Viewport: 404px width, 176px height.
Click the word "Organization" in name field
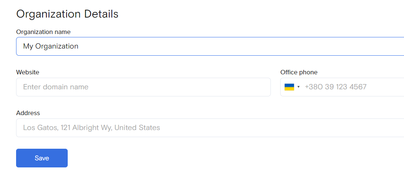pyautogui.click(x=57, y=46)
